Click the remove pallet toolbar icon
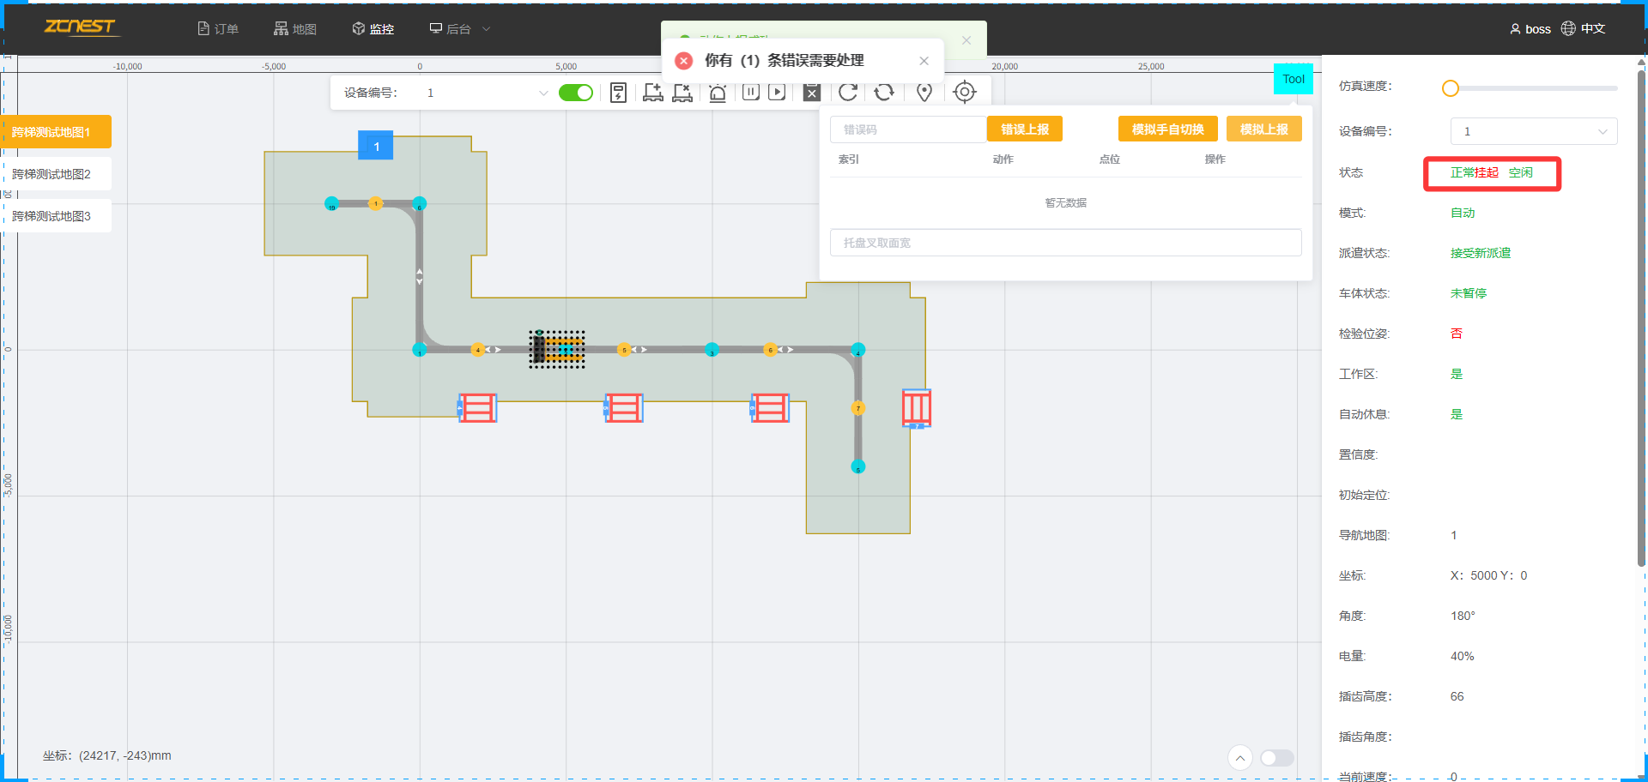The width and height of the screenshot is (1648, 782). tap(682, 93)
